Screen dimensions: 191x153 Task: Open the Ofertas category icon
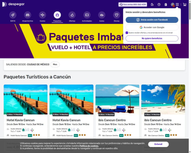point(72,15)
